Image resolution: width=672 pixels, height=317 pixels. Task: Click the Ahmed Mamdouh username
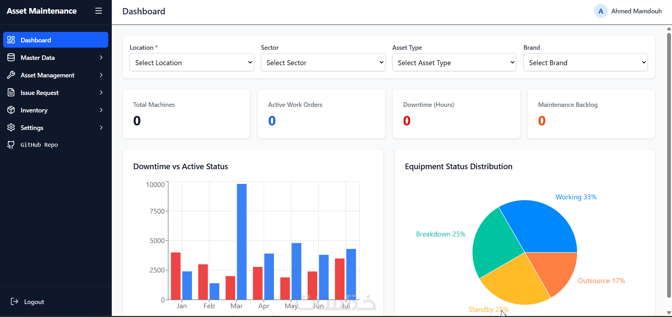click(636, 11)
